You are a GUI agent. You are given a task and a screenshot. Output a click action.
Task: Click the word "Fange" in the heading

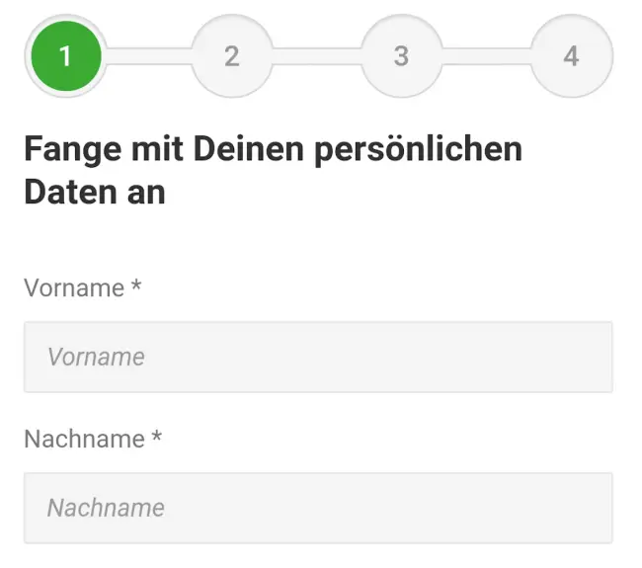(67, 151)
